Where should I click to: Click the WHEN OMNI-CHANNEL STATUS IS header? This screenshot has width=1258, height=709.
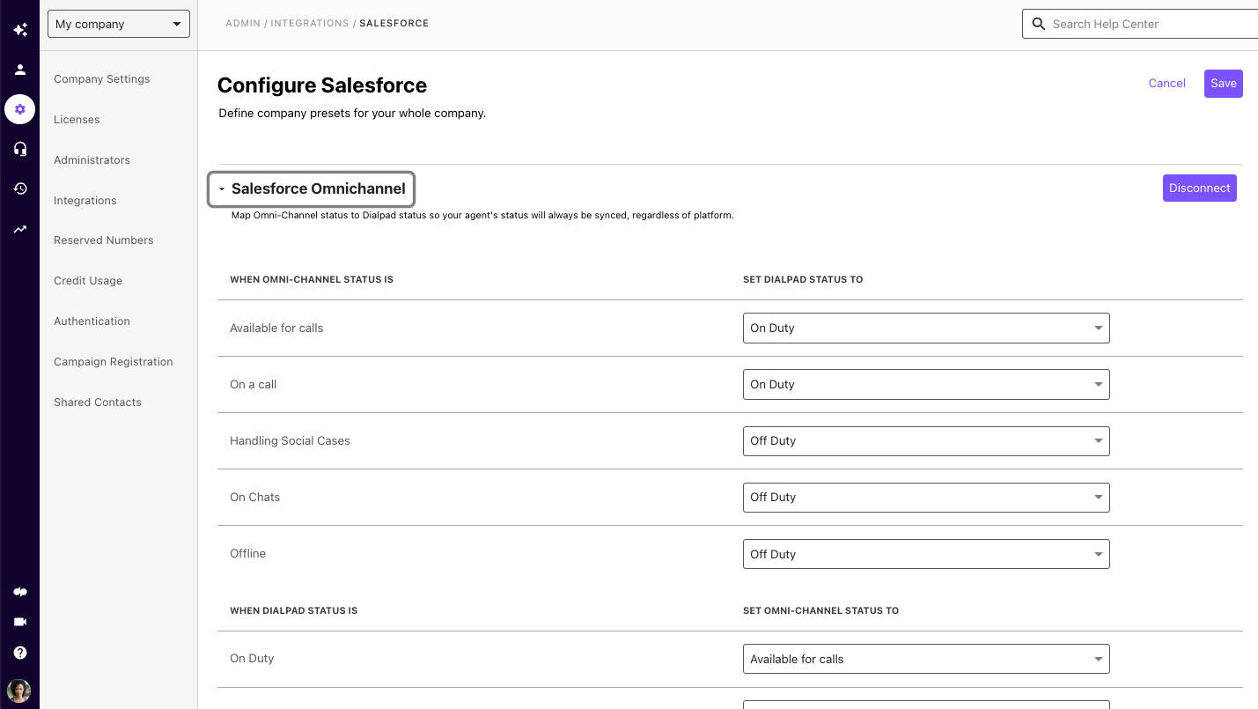coord(312,280)
